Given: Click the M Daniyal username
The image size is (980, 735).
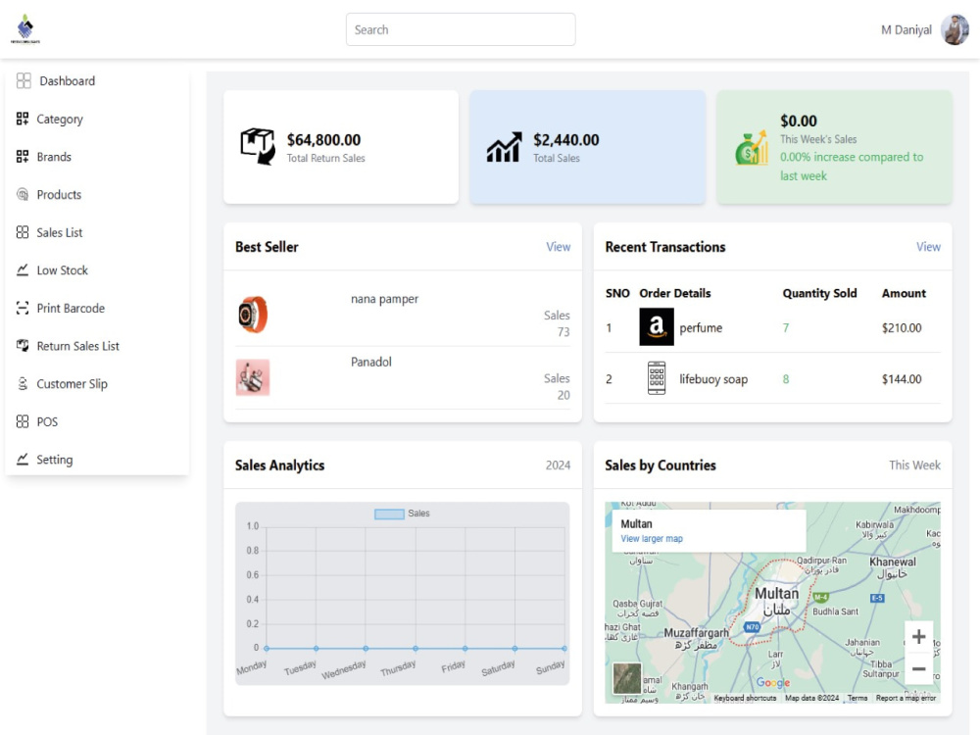Looking at the screenshot, I should tap(906, 30).
